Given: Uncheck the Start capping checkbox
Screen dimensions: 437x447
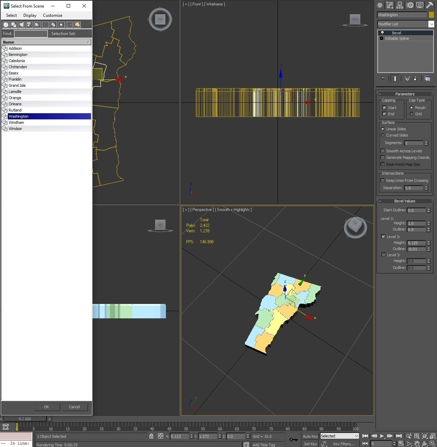Looking at the screenshot, I should tap(384, 108).
